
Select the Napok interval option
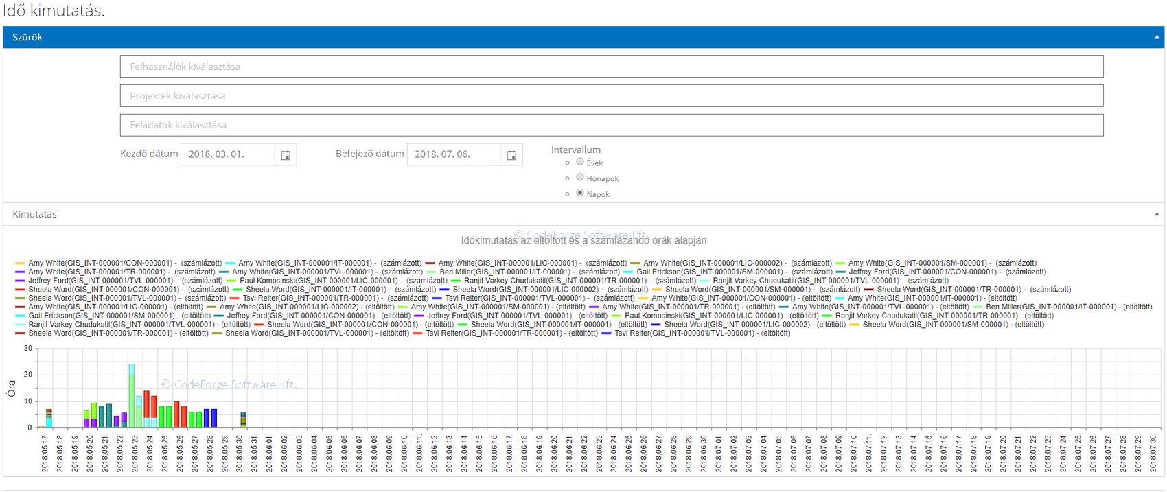pyautogui.click(x=580, y=194)
